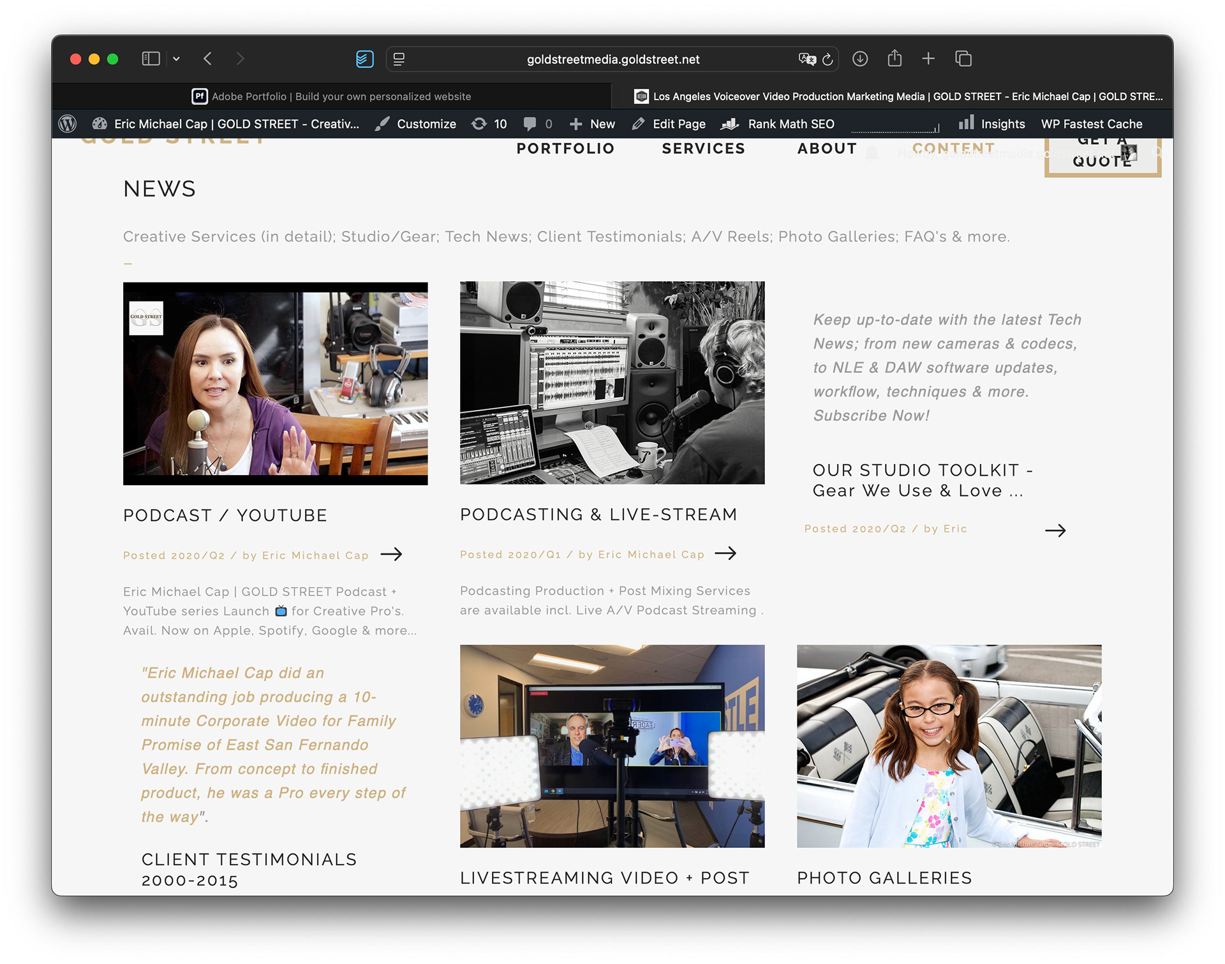Go to CONTENT in the site navigation

pyautogui.click(x=953, y=148)
